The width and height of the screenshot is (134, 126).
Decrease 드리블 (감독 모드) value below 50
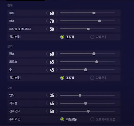point(47,29)
